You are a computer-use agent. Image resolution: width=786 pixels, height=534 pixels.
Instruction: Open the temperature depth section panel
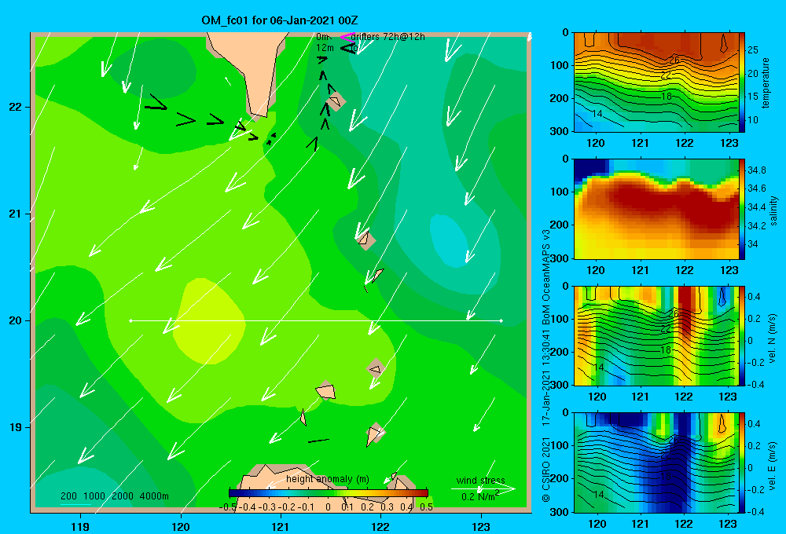[656, 82]
